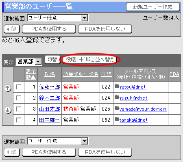Click the company mail icon beside yamada@your.domain
The width and height of the screenshot is (183, 162).
[117, 108]
